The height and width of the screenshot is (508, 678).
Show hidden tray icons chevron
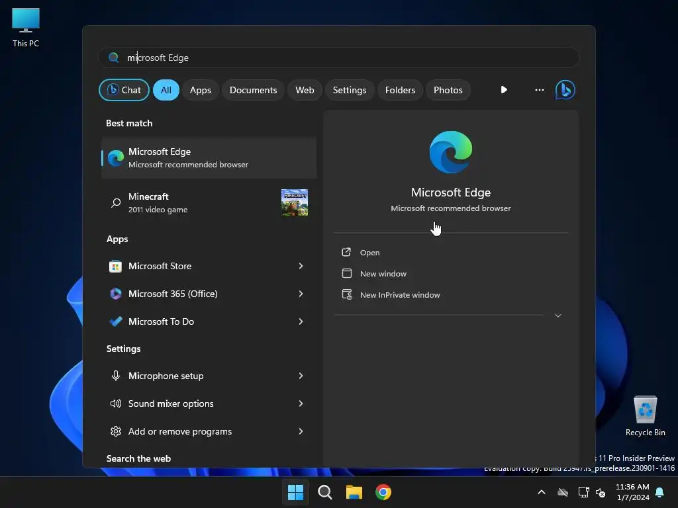(x=542, y=492)
